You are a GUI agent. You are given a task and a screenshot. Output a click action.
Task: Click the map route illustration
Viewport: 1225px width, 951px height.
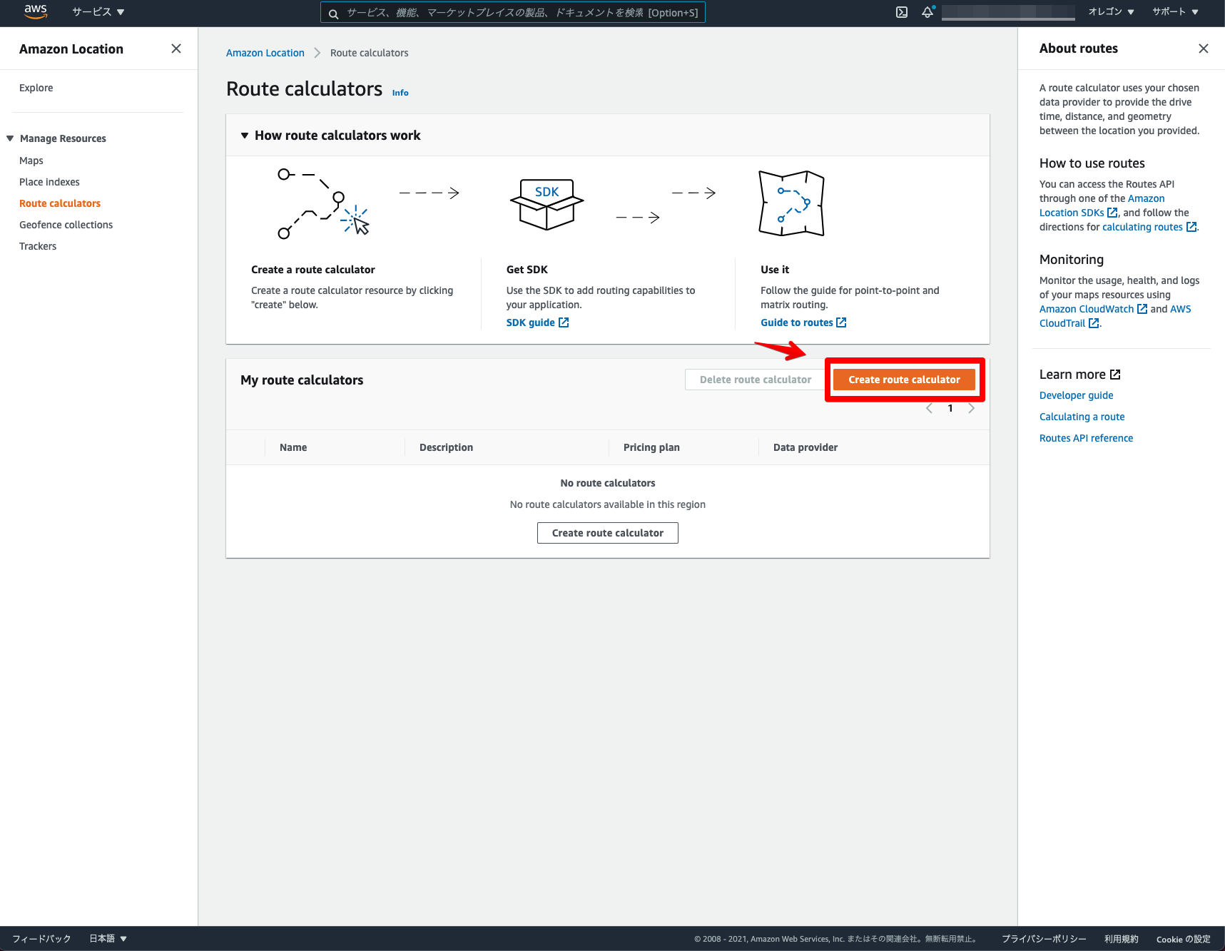(x=791, y=203)
